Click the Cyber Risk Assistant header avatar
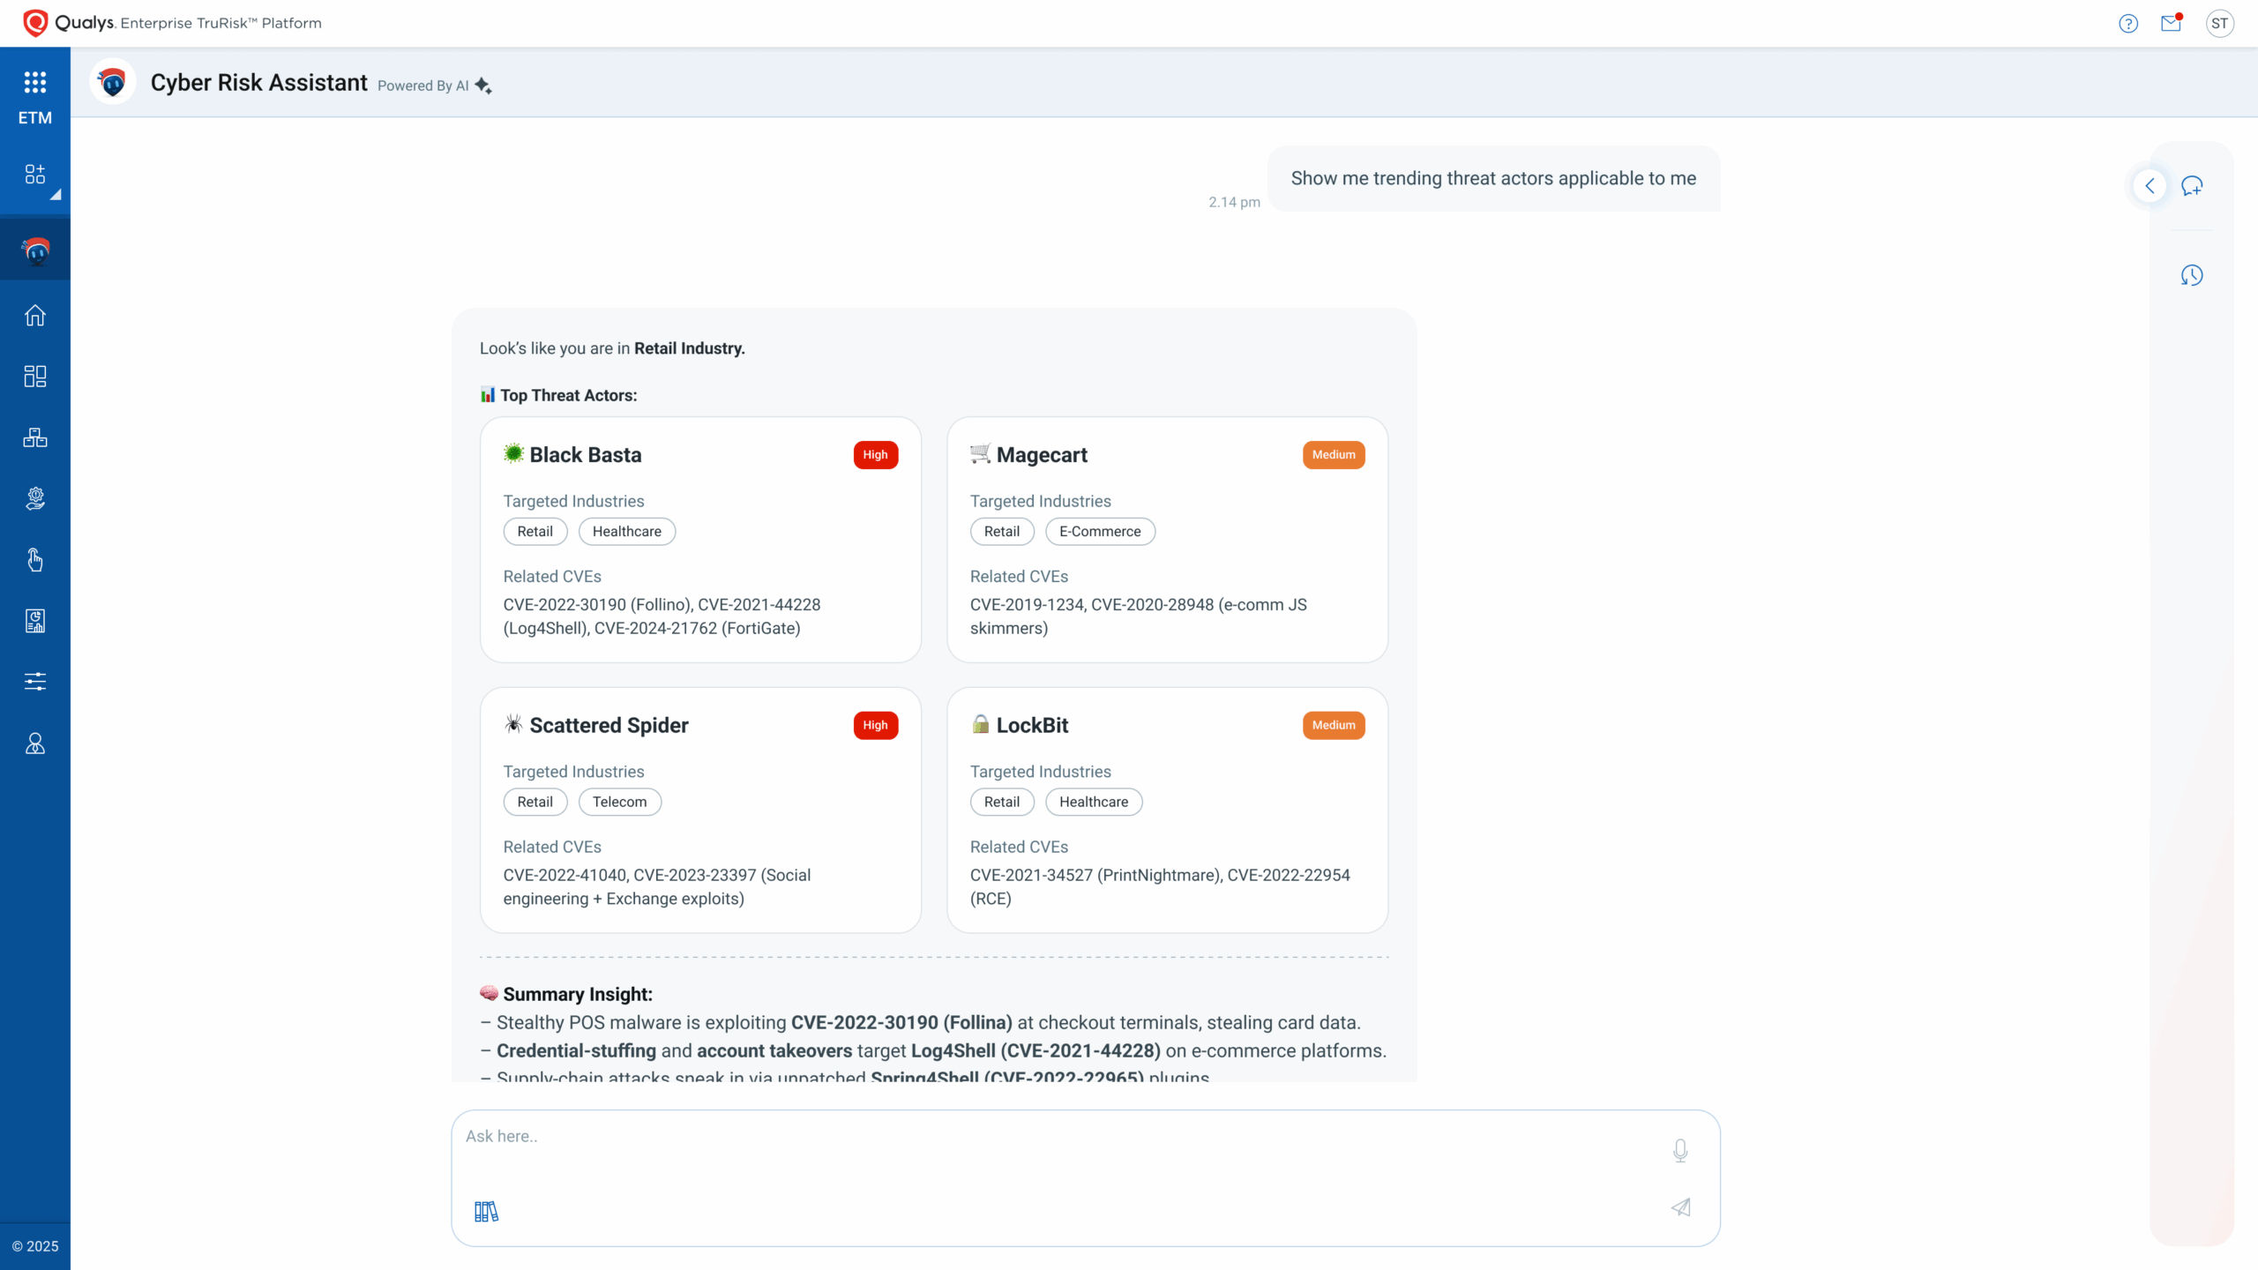This screenshot has width=2258, height=1270. pyautogui.click(x=113, y=83)
